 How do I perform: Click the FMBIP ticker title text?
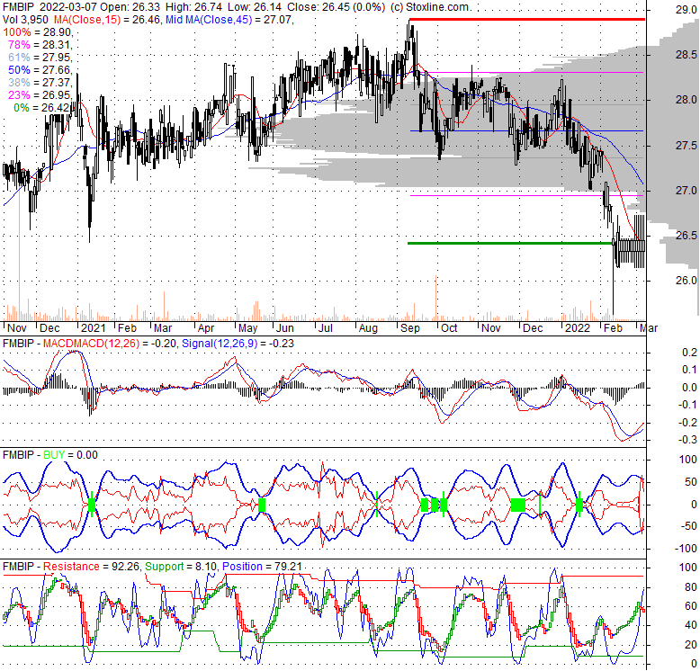tap(17, 6)
